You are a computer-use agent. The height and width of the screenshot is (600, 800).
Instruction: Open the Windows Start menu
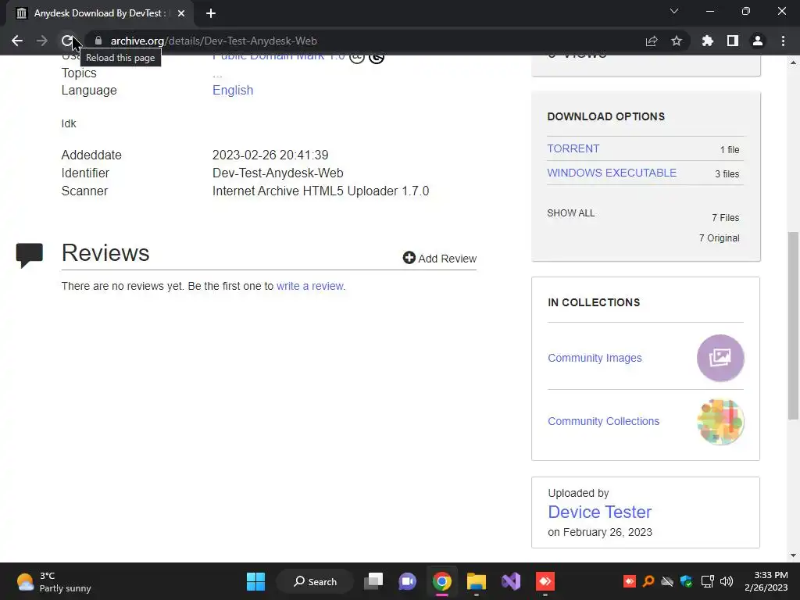coord(255,581)
